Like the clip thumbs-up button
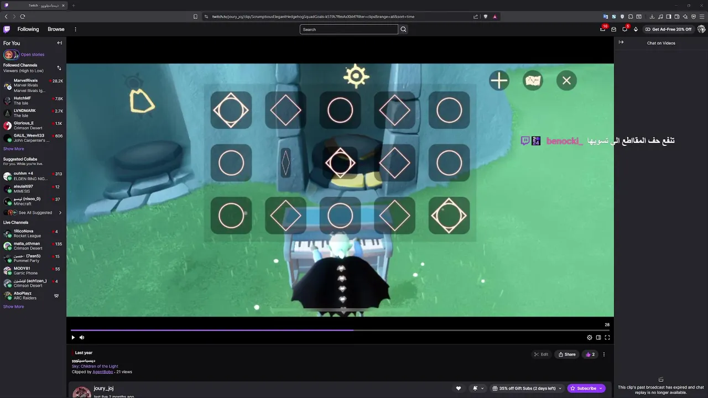 [x=590, y=354]
